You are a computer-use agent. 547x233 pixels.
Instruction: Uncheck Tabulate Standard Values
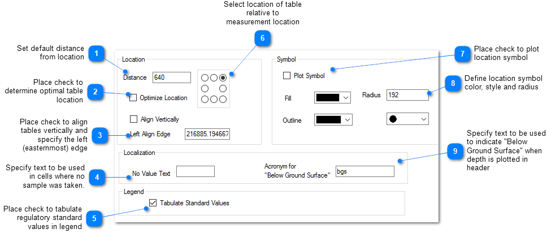tap(153, 202)
